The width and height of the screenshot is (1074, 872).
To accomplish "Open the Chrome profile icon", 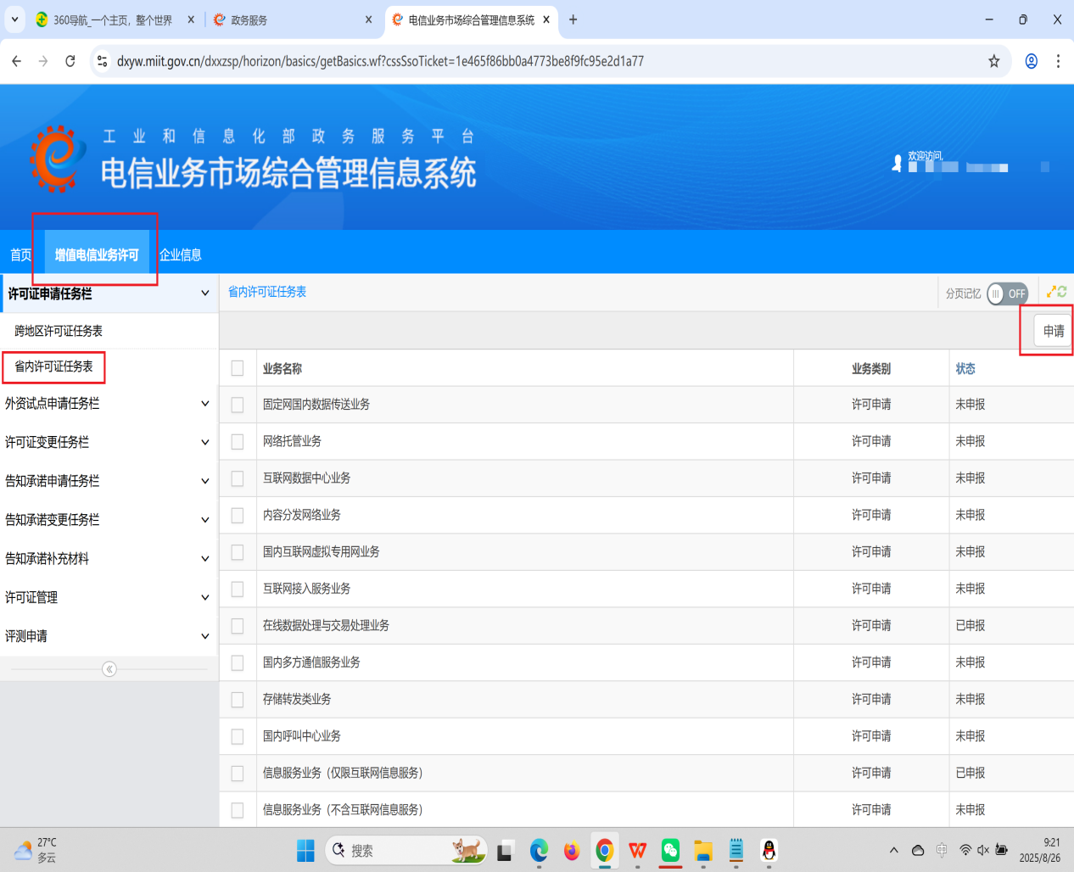I will point(1031,61).
